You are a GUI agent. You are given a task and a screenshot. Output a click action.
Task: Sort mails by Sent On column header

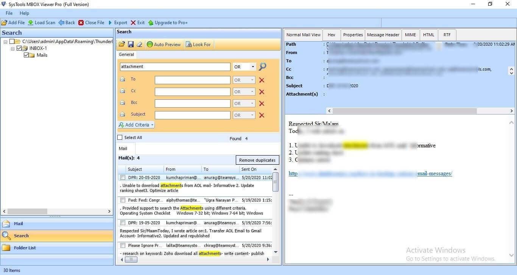255,169
